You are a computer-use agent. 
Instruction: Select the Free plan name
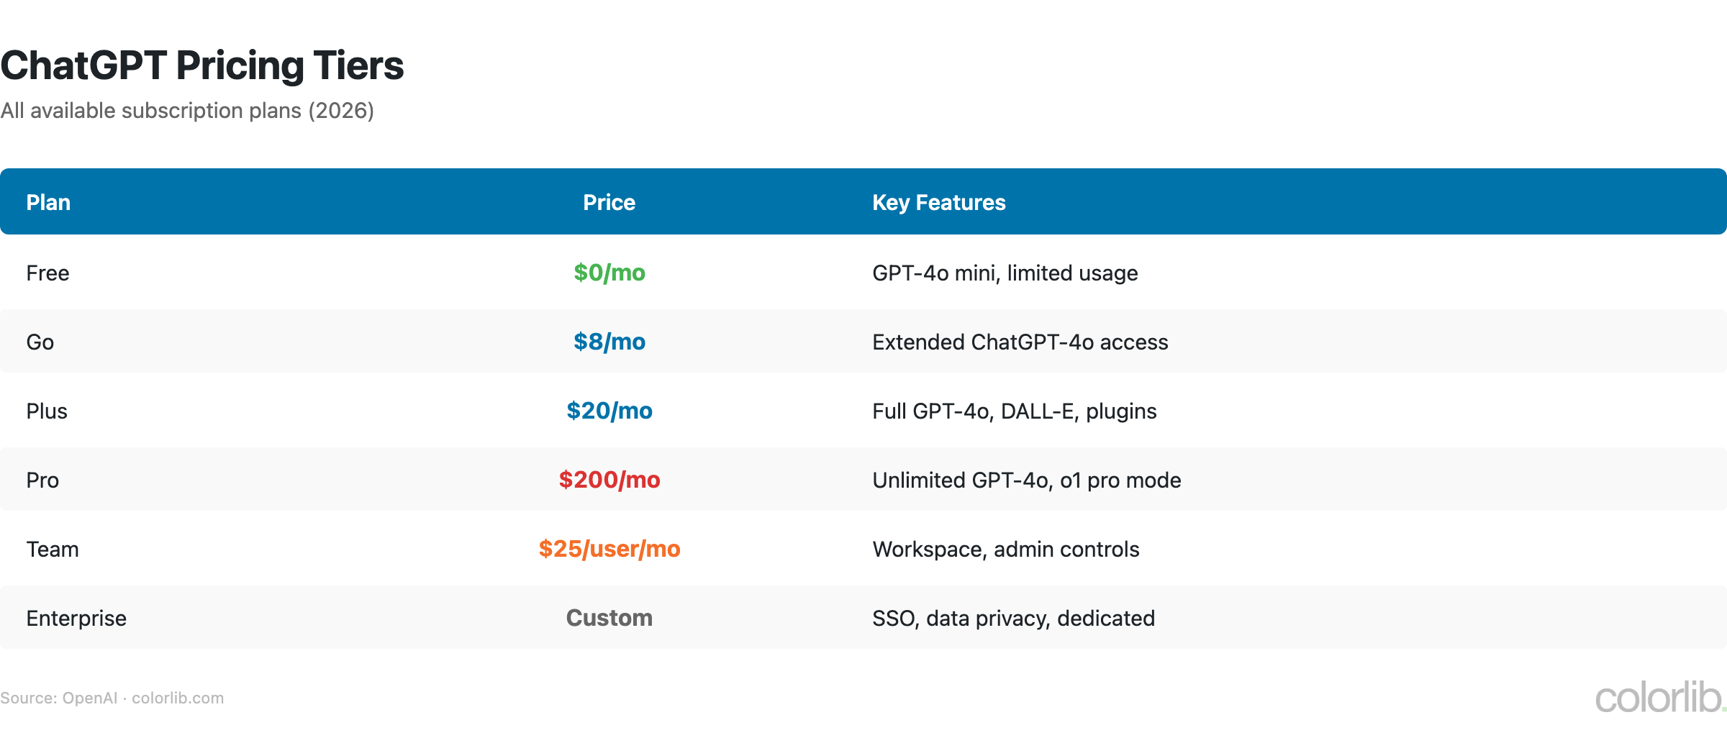[x=47, y=273]
